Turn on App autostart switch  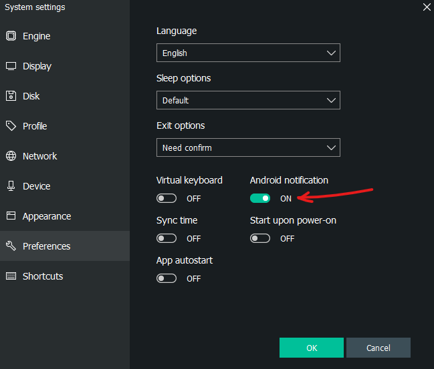point(167,278)
